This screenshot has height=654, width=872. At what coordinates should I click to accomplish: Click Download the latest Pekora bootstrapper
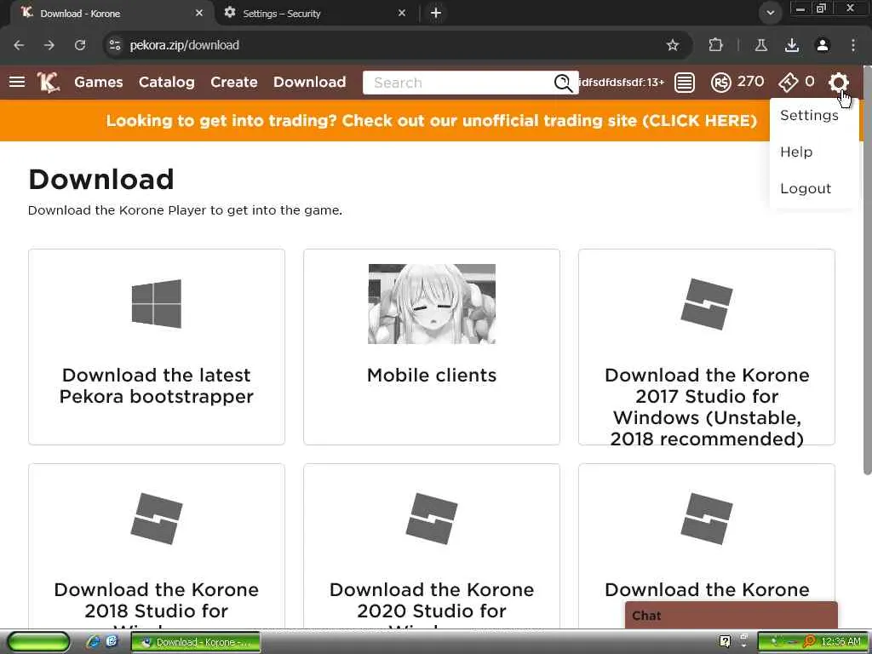[157, 386]
